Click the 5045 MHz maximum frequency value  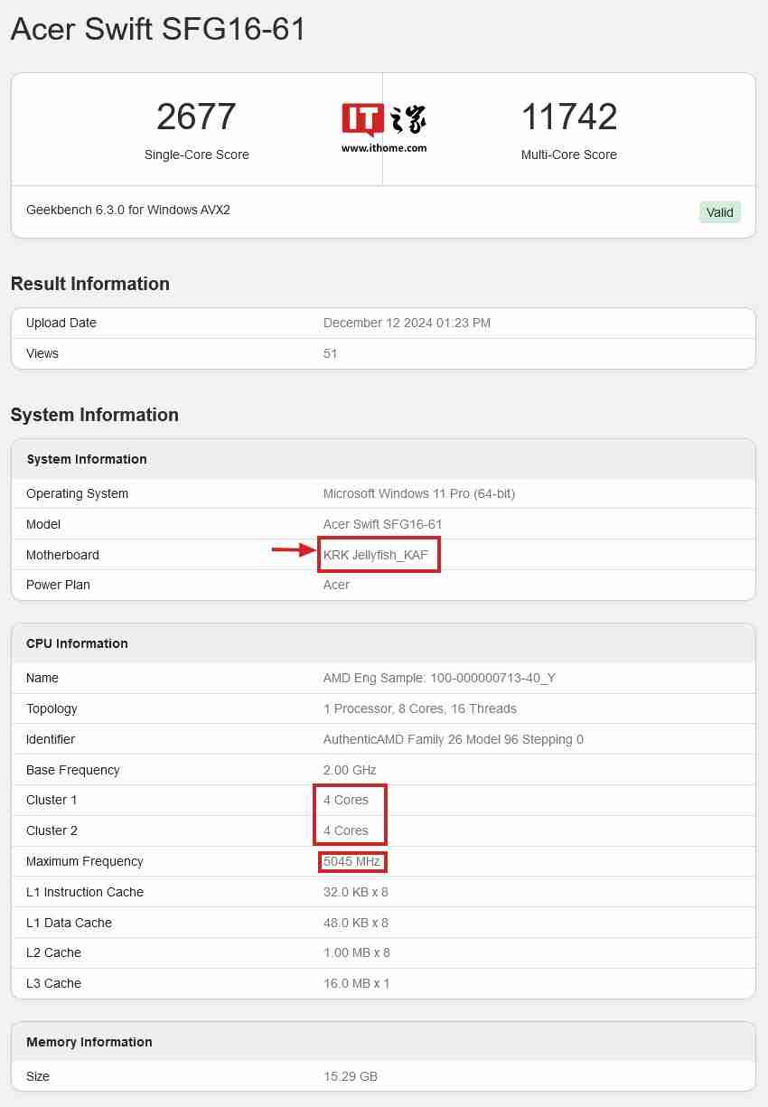(352, 861)
